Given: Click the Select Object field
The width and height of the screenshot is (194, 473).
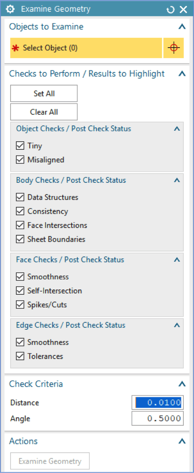Looking at the screenshot, I should tap(86, 48).
